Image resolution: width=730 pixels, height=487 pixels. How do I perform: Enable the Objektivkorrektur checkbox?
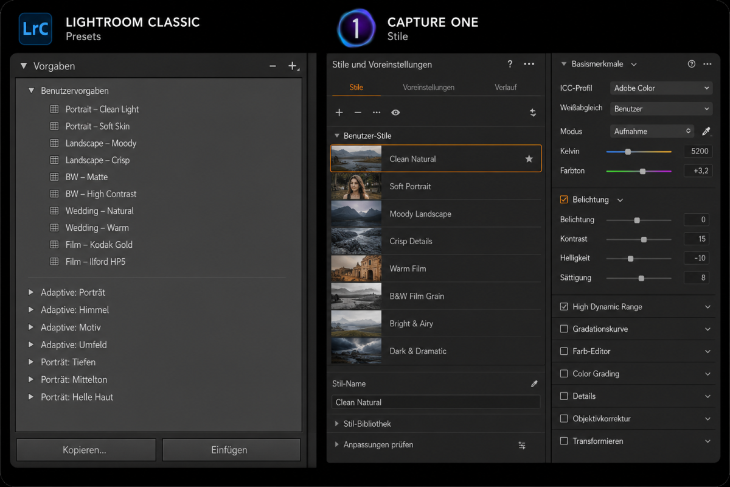(564, 419)
